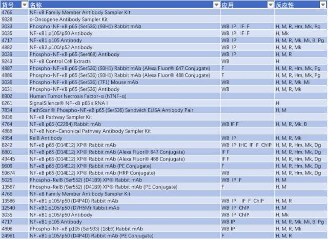Click reactivity cell H, M, R, Mk, B
Screen dimensions: 328x239
[300, 124]
